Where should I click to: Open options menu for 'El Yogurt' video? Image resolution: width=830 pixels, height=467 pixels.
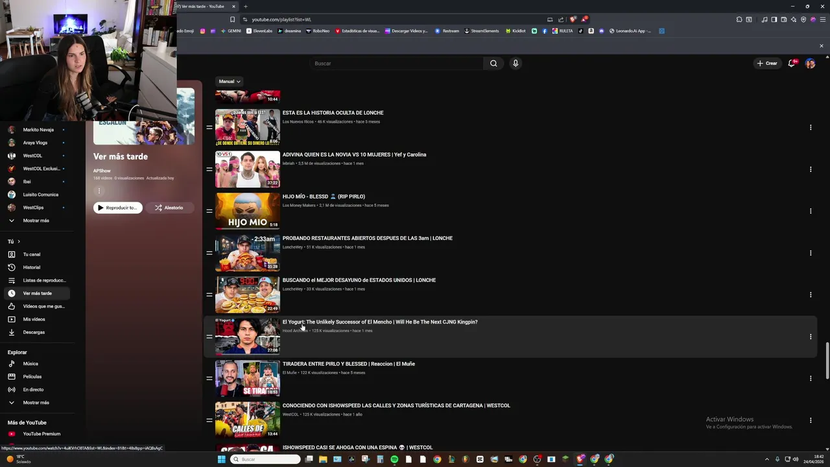[x=811, y=337]
